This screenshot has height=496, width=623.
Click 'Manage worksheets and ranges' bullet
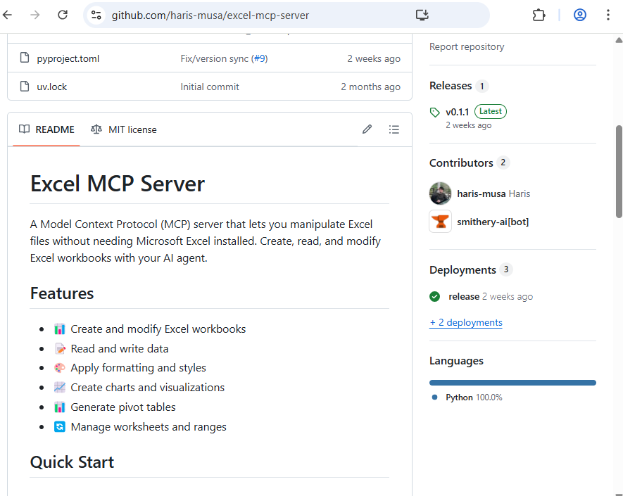pyautogui.click(x=149, y=427)
